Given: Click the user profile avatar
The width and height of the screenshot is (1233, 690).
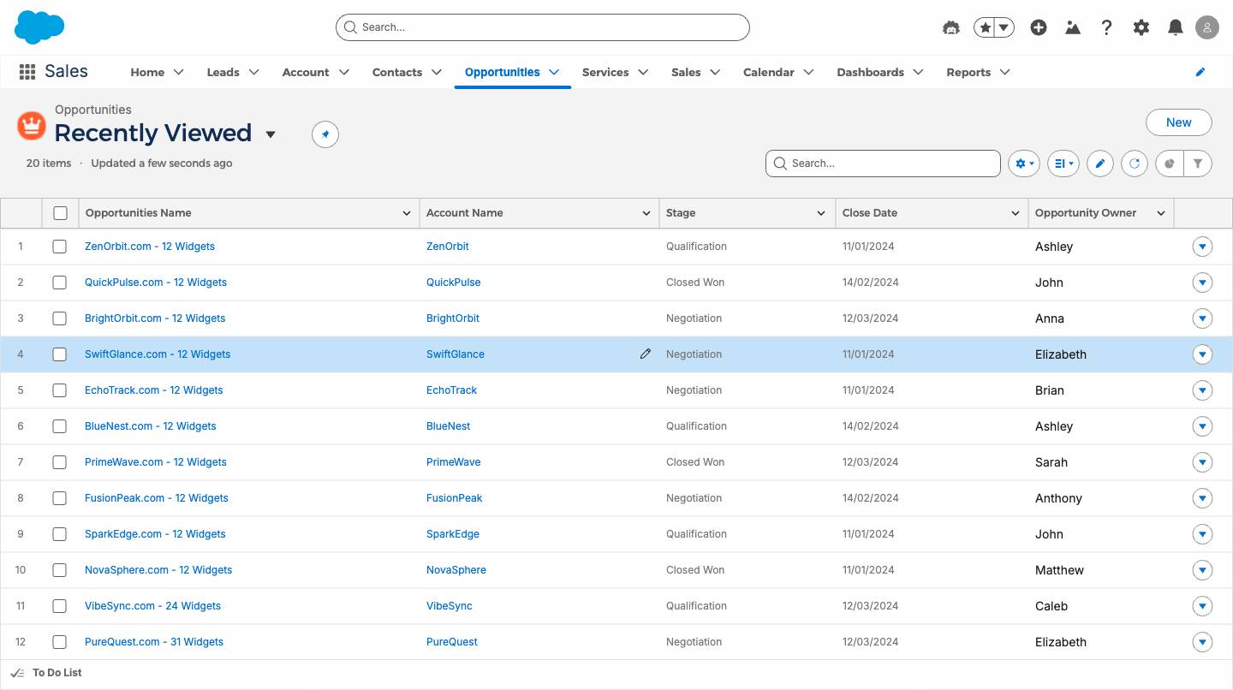Looking at the screenshot, I should point(1207,27).
